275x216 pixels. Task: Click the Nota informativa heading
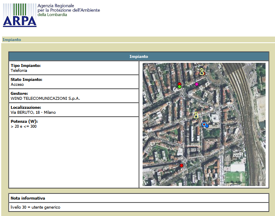coord(28,198)
